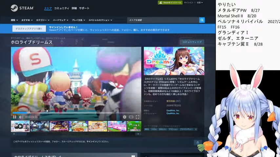
Task: Click the ゼルダ、エターニア note line
Action: point(238,38)
